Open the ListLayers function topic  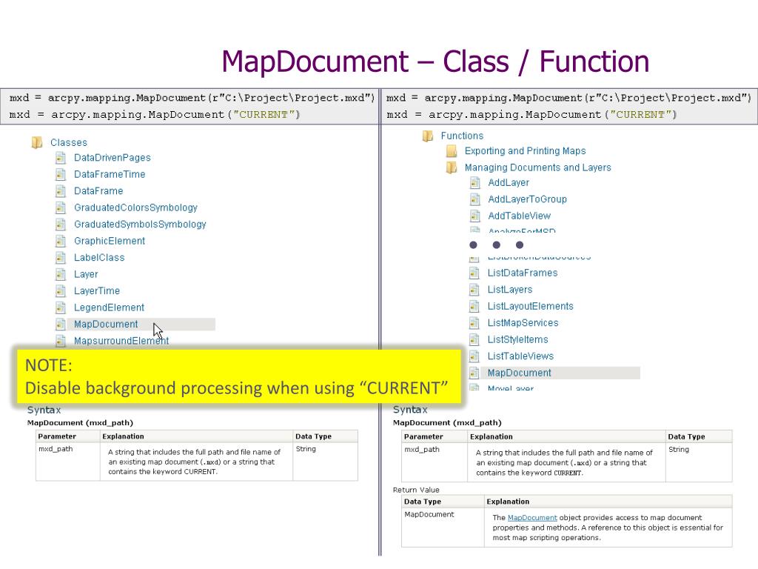(x=510, y=290)
